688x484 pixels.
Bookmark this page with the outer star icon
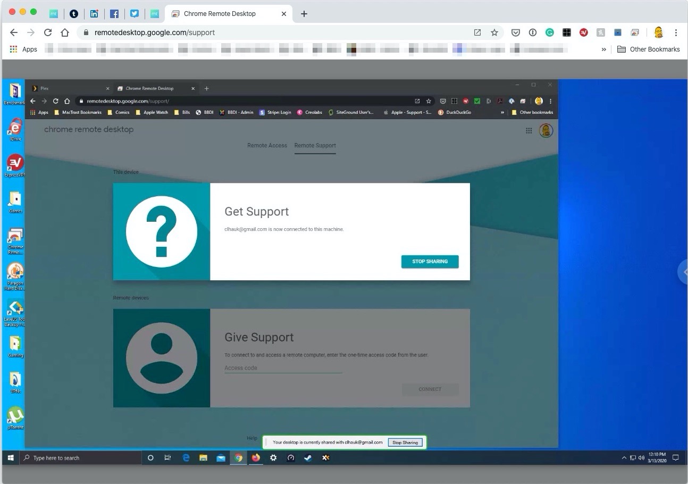pyautogui.click(x=494, y=32)
